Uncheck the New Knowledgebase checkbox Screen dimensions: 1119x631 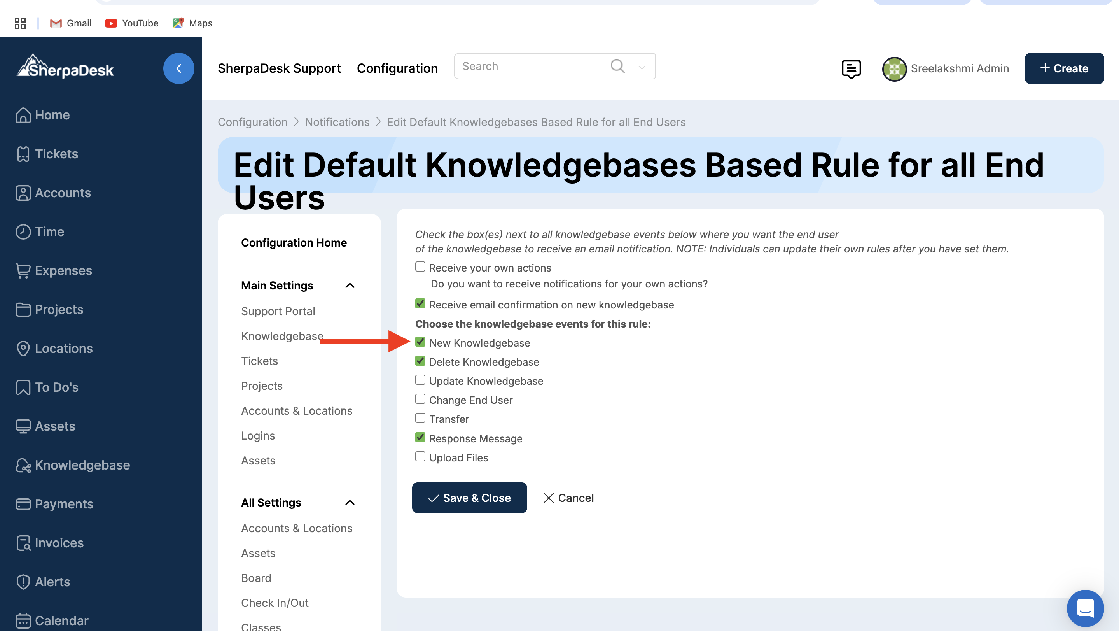coord(420,342)
